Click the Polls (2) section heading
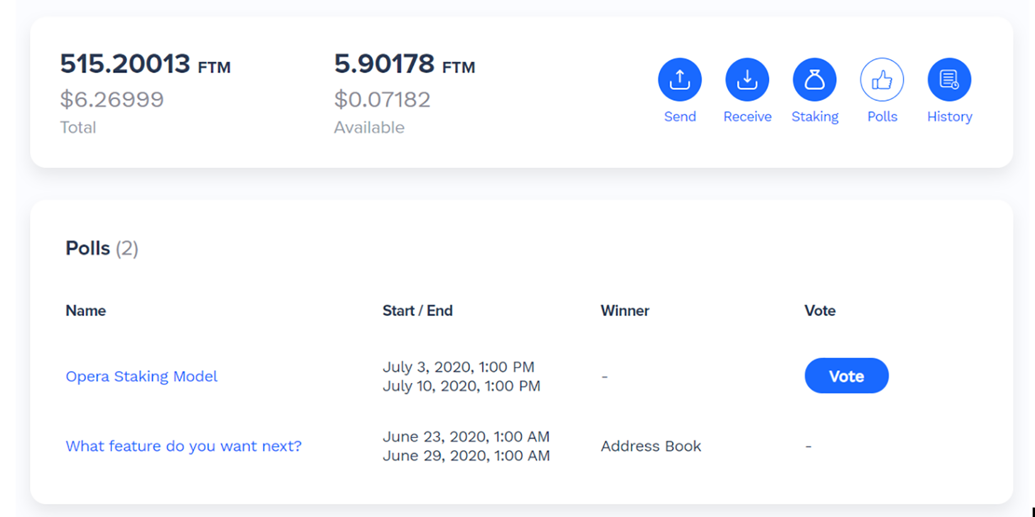Image resolution: width=1035 pixels, height=517 pixels. tap(102, 248)
